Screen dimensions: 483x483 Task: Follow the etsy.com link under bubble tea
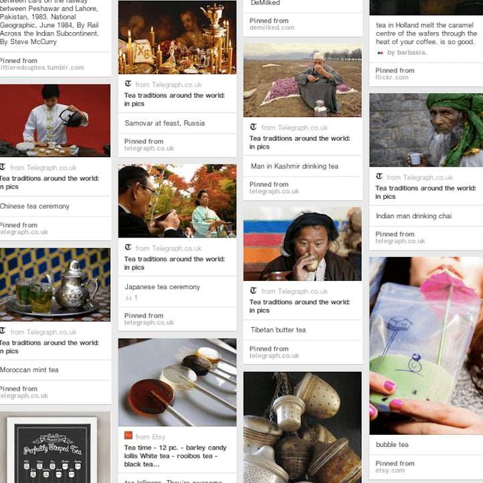(390, 470)
